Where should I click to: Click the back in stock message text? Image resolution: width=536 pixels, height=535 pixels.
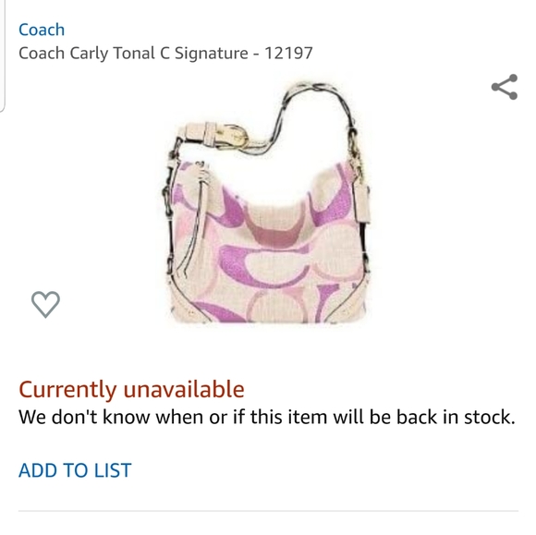click(x=267, y=417)
